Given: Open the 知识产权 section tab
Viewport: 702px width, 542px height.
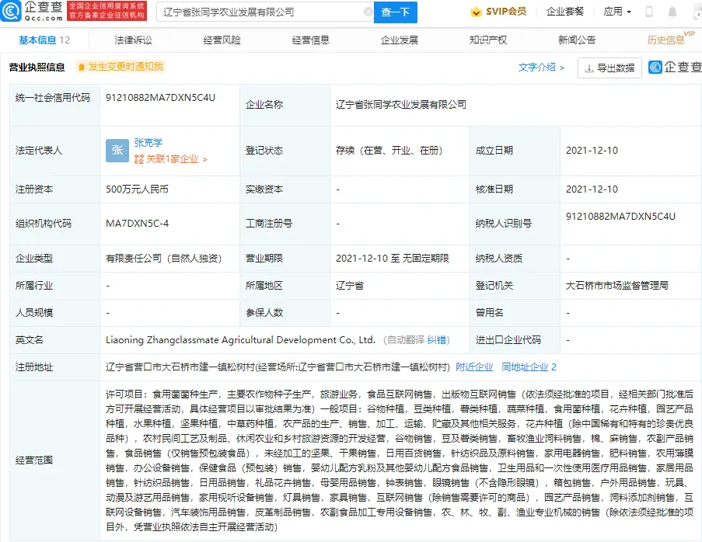Looking at the screenshot, I should coord(487,39).
